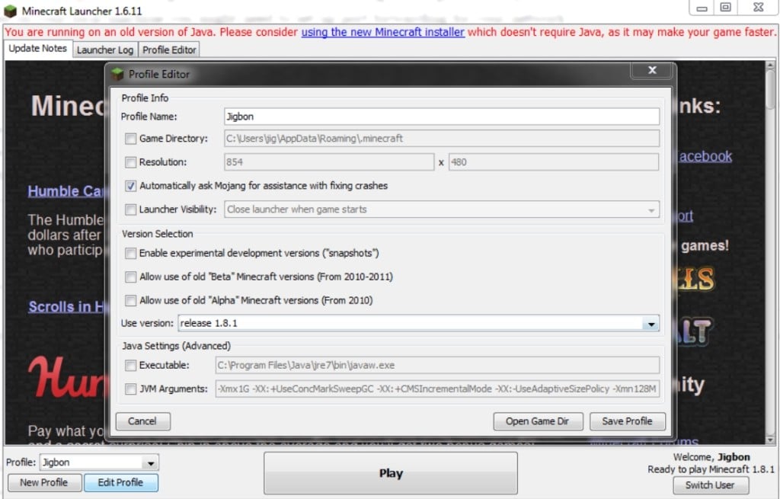
Task: Click the red Humble logo image
Action: (67, 377)
